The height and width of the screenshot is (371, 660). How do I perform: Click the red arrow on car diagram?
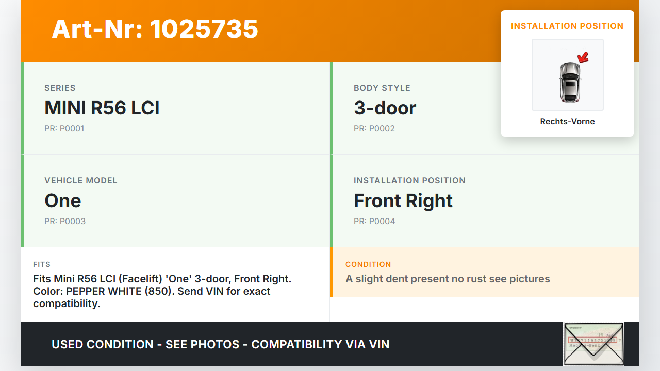[583, 58]
